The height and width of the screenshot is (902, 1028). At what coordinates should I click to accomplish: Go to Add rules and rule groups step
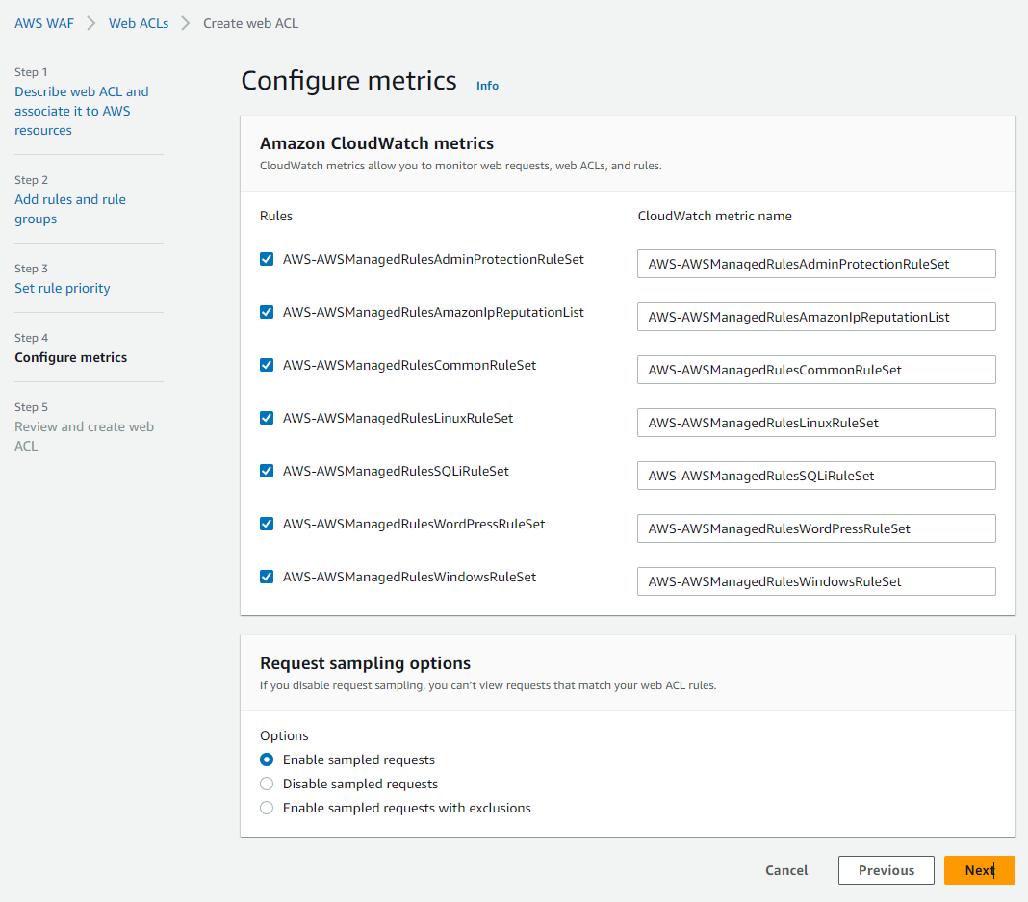pyautogui.click(x=70, y=209)
